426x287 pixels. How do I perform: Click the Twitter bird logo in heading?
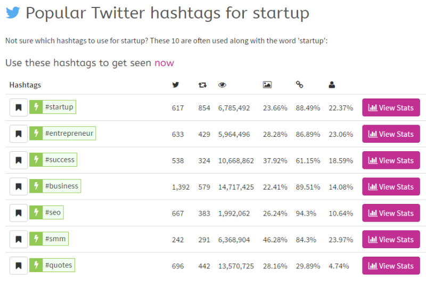tap(13, 12)
